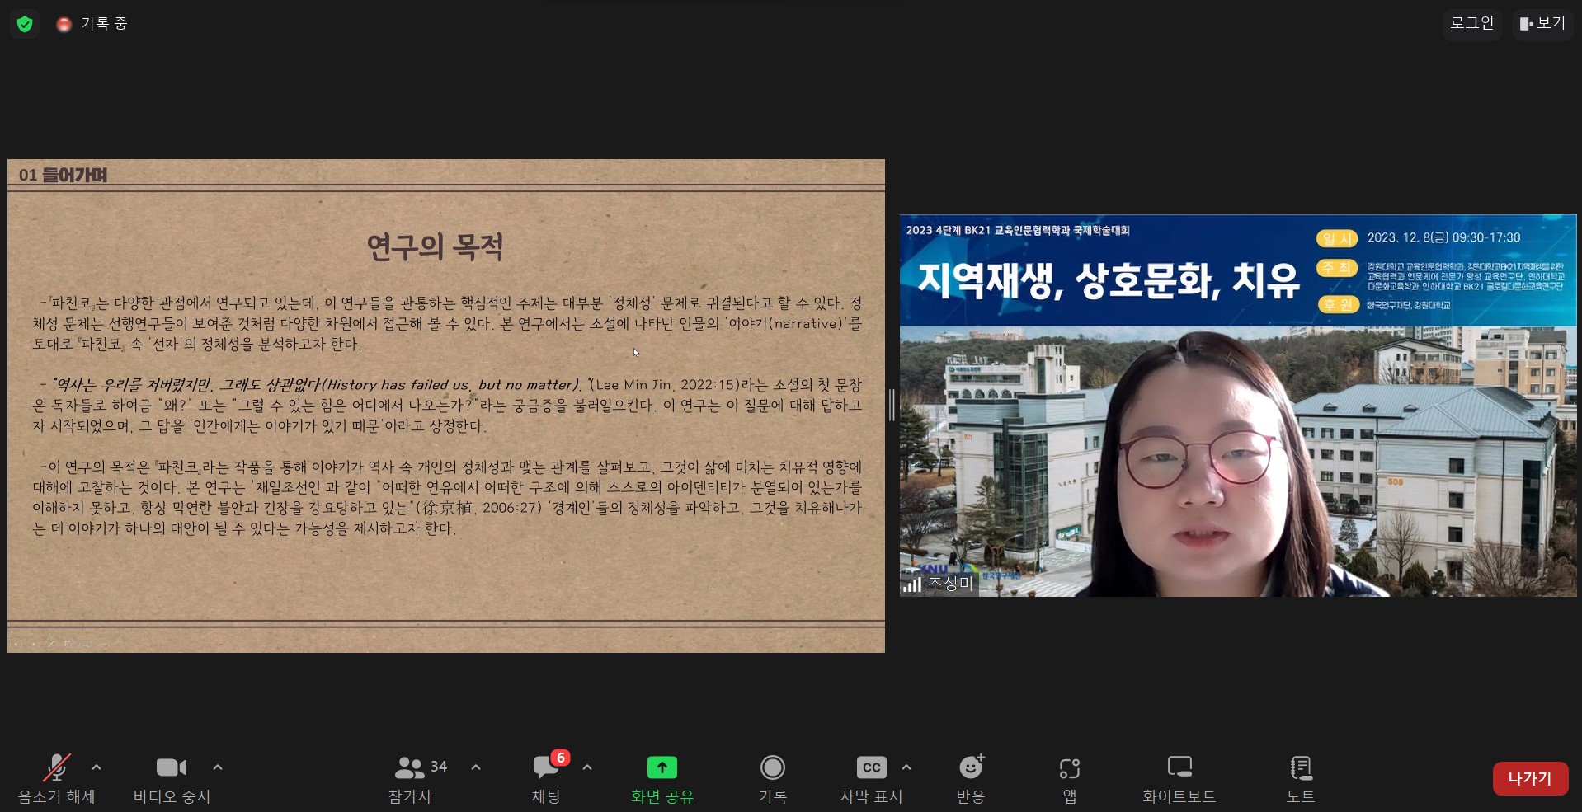Click the green encryption shield icon
The width and height of the screenshot is (1582, 812).
(25, 24)
